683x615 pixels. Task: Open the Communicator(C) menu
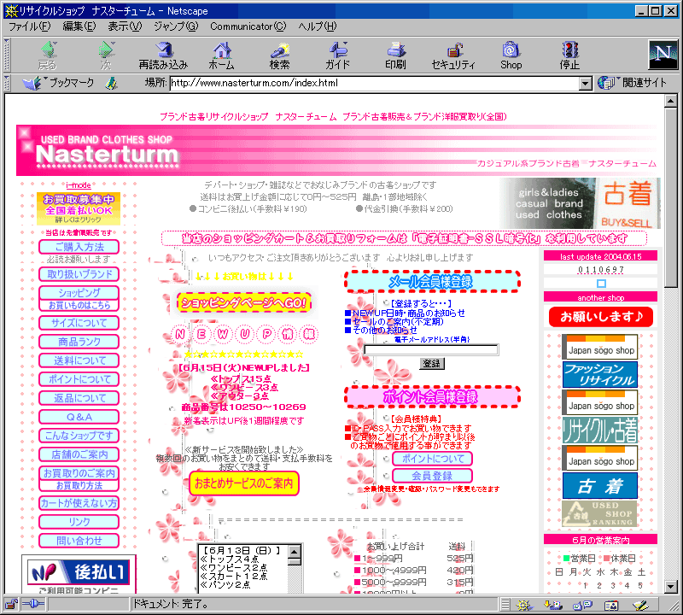[248, 26]
